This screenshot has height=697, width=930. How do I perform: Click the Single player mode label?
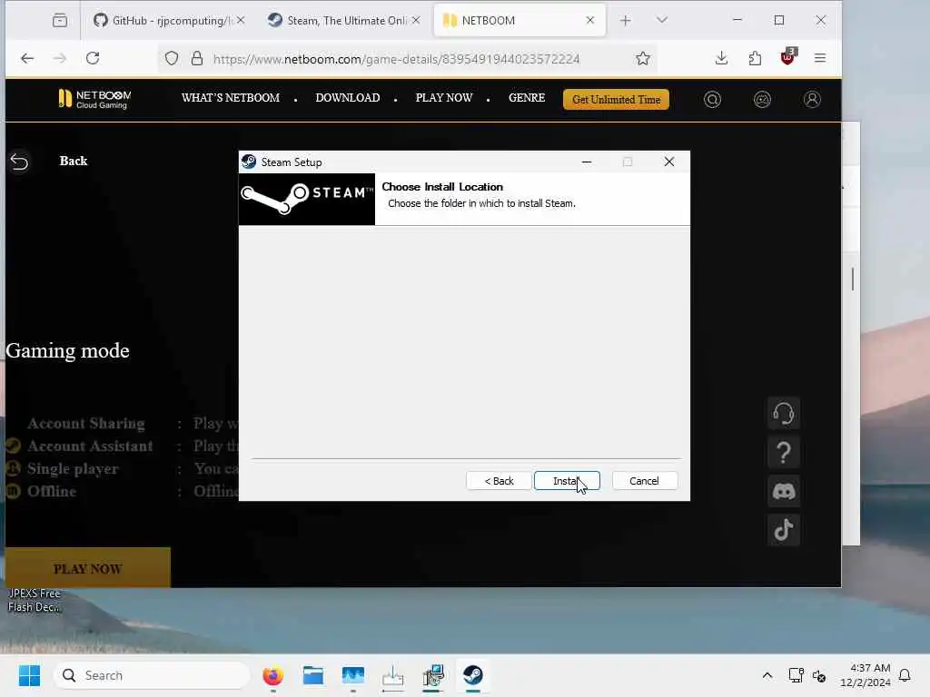click(x=73, y=469)
